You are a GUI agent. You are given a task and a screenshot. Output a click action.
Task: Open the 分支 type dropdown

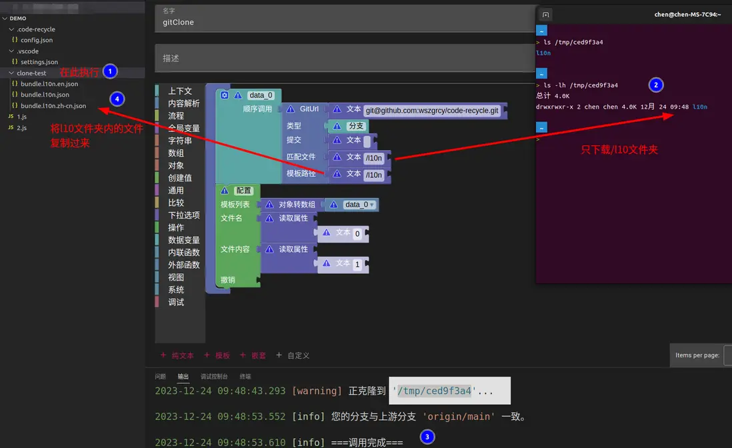pos(356,126)
